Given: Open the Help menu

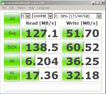Looking at the screenshot, I should (31, 8).
